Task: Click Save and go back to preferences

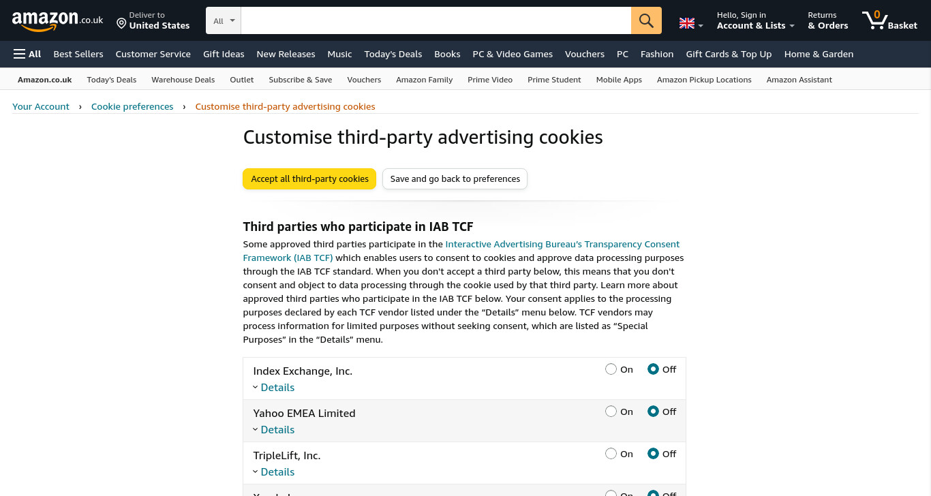Action: tap(455, 179)
